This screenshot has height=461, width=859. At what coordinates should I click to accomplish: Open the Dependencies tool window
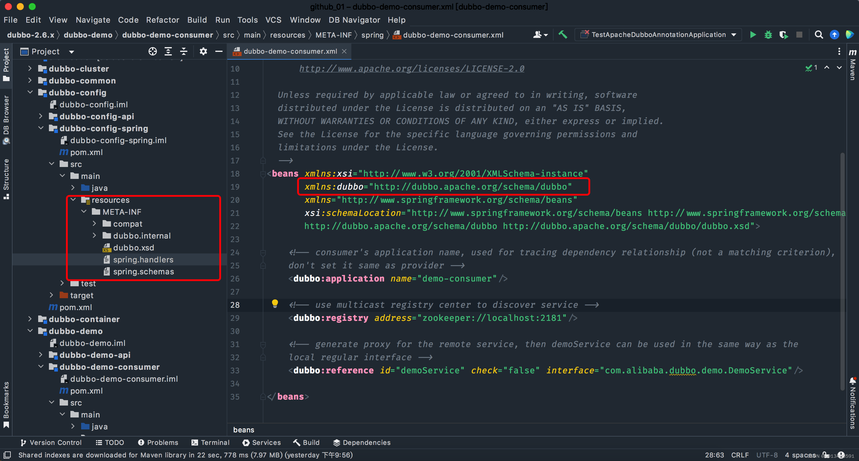pyautogui.click(x=362, y=442)
